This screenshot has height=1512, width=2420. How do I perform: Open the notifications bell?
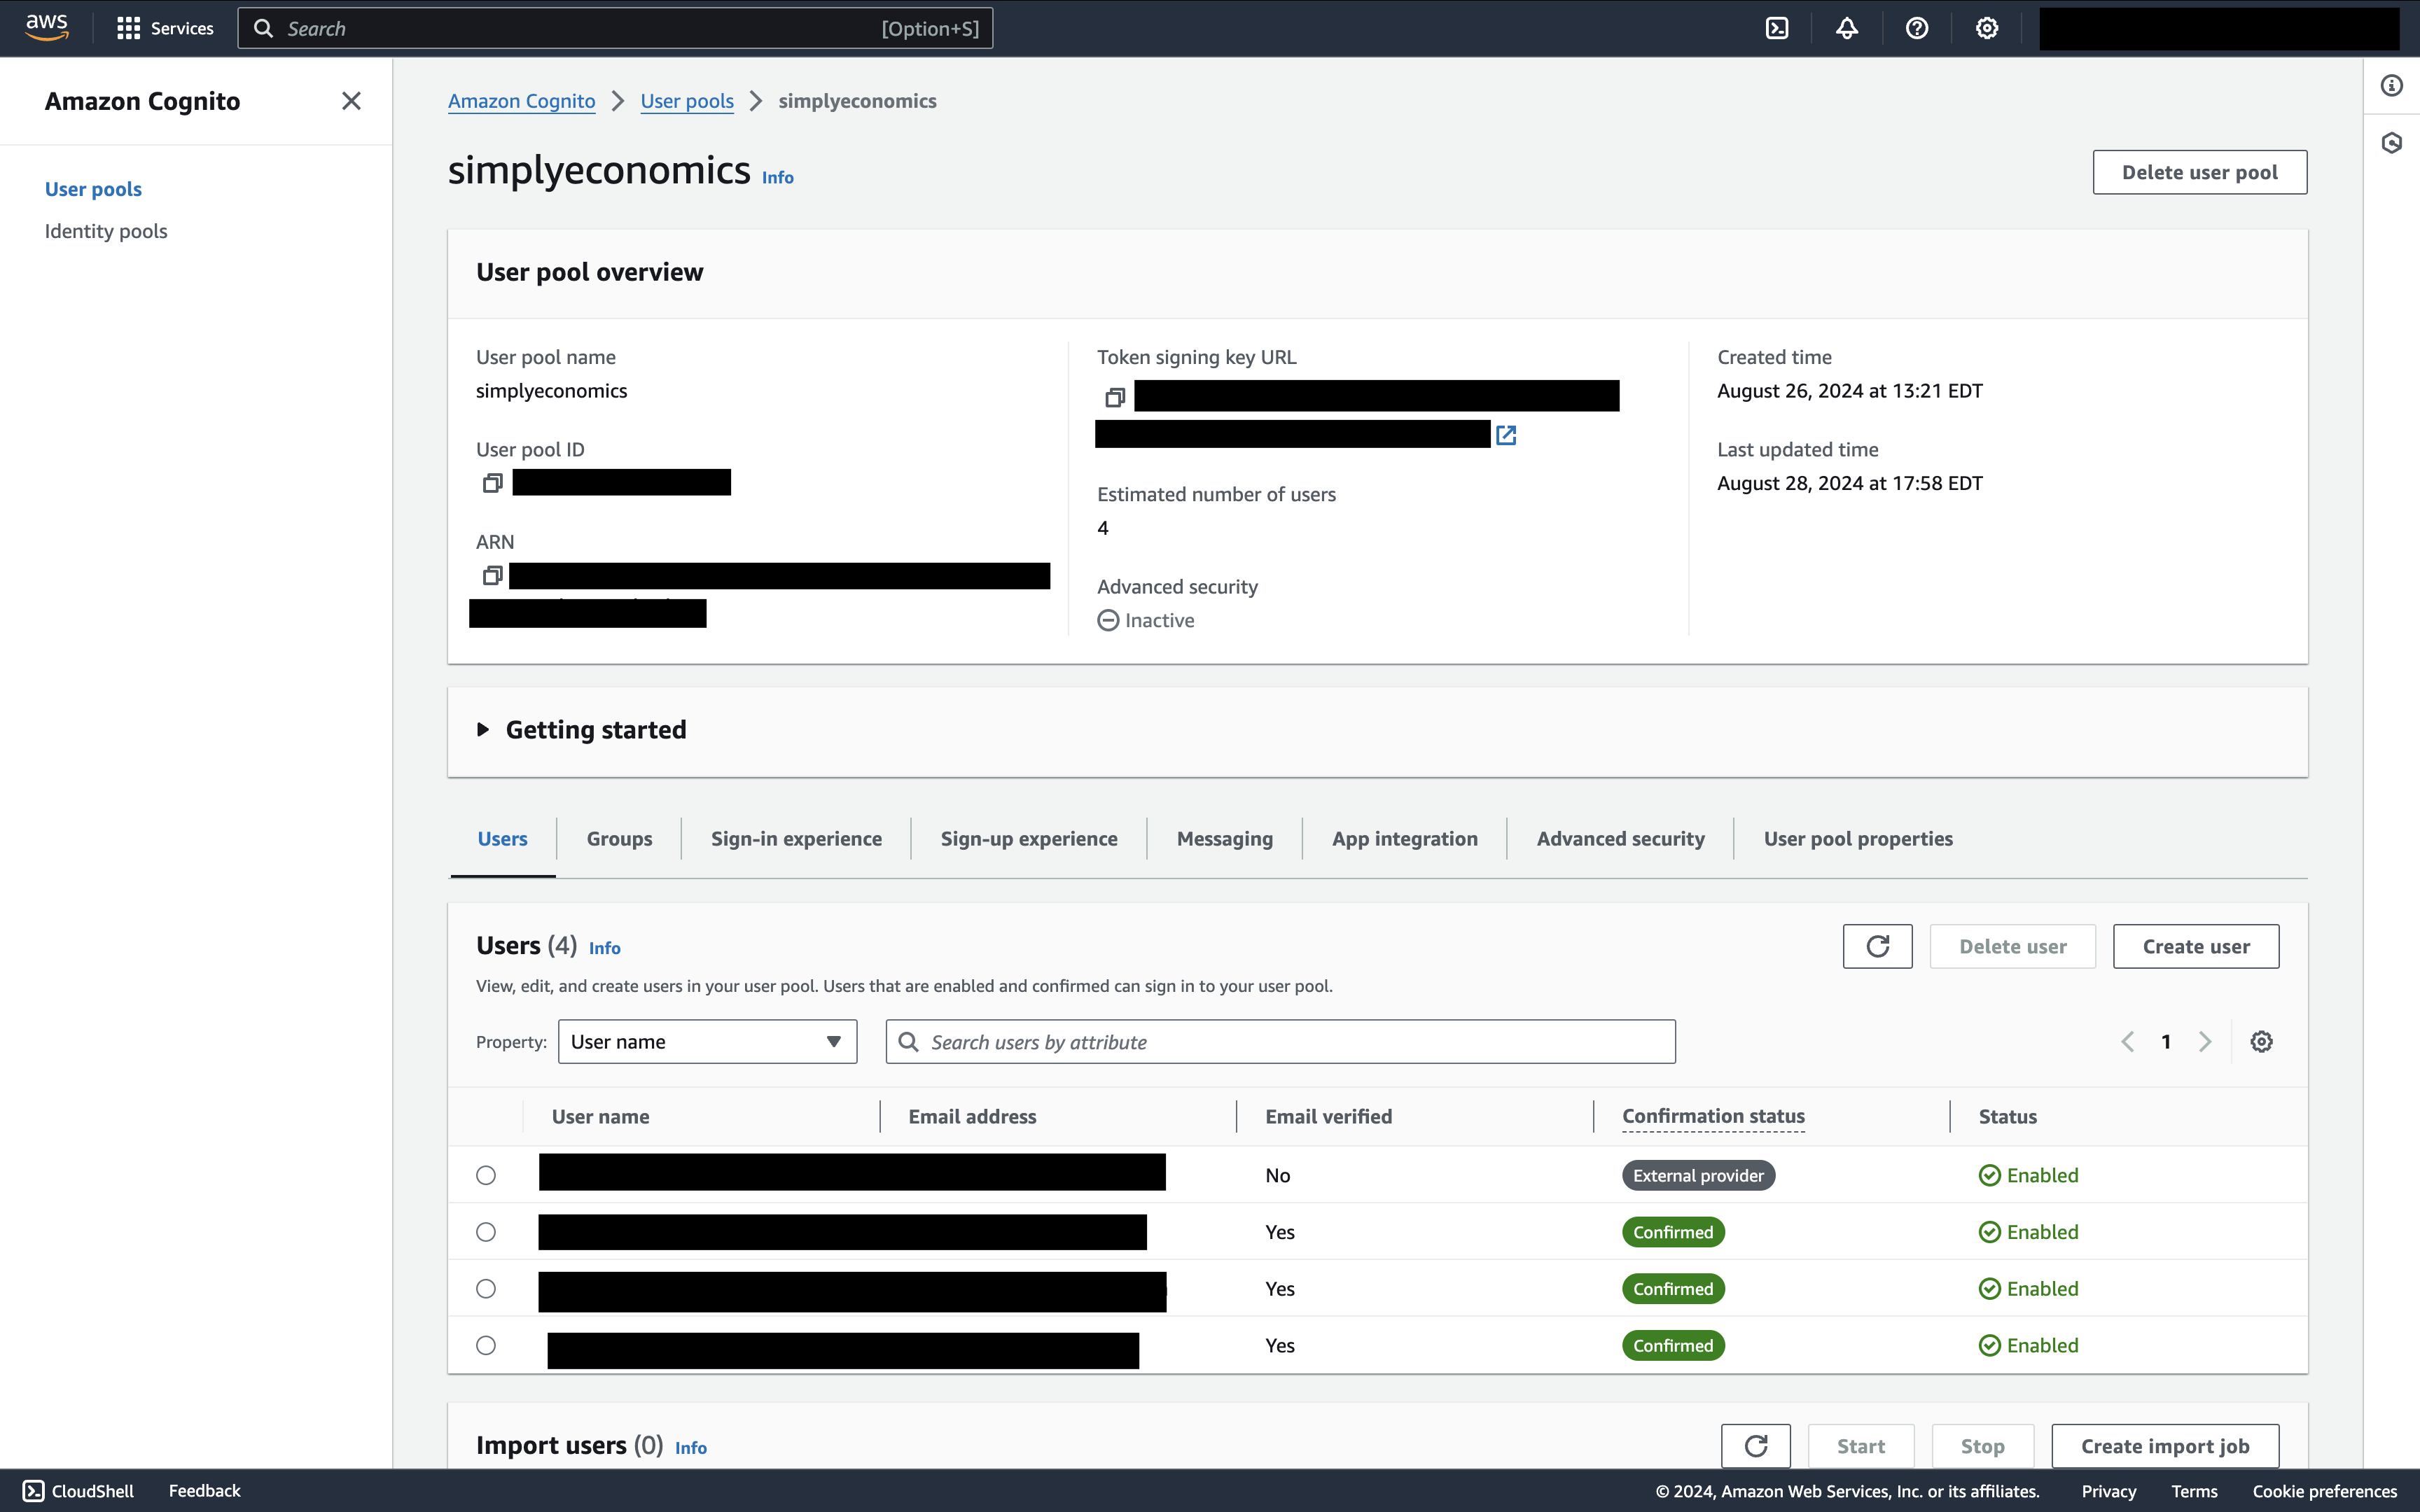[x=1846, y=28]
